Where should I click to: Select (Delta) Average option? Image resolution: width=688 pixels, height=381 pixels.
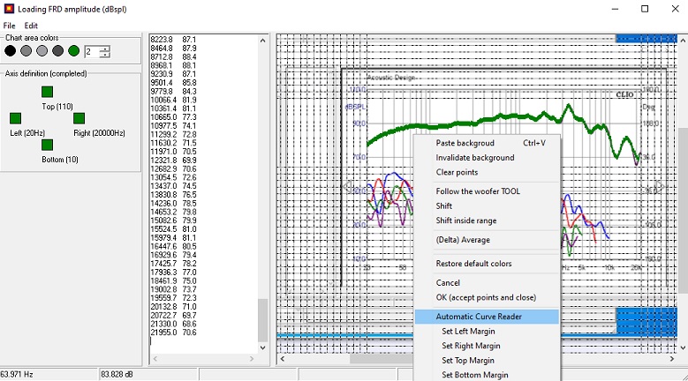tap(487, 240)
